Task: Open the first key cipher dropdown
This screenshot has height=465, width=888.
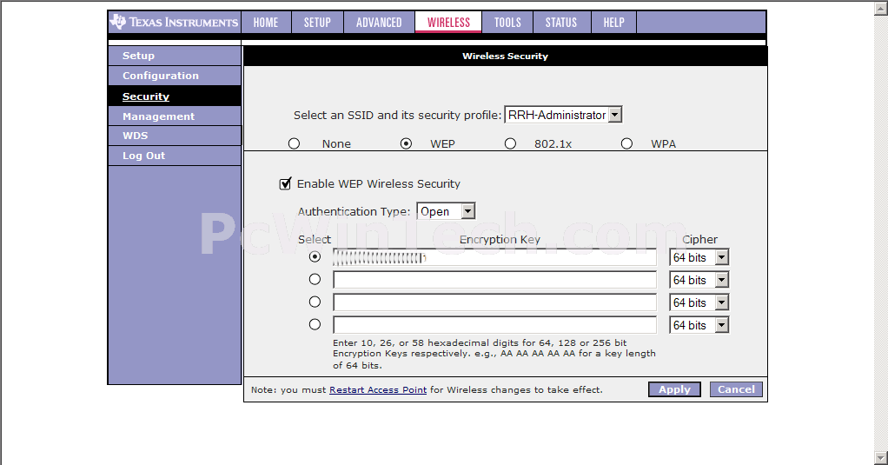Action: pos(699,257)
